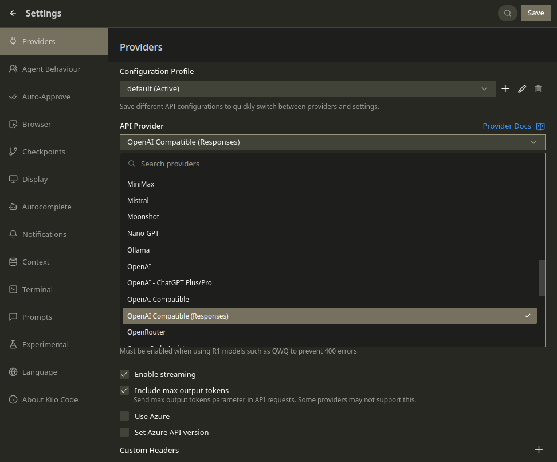Image resolution: width=557 pixels, height=462 pixels.
Task: Check Set Azure API version
Action: click(x=124, y=432)
